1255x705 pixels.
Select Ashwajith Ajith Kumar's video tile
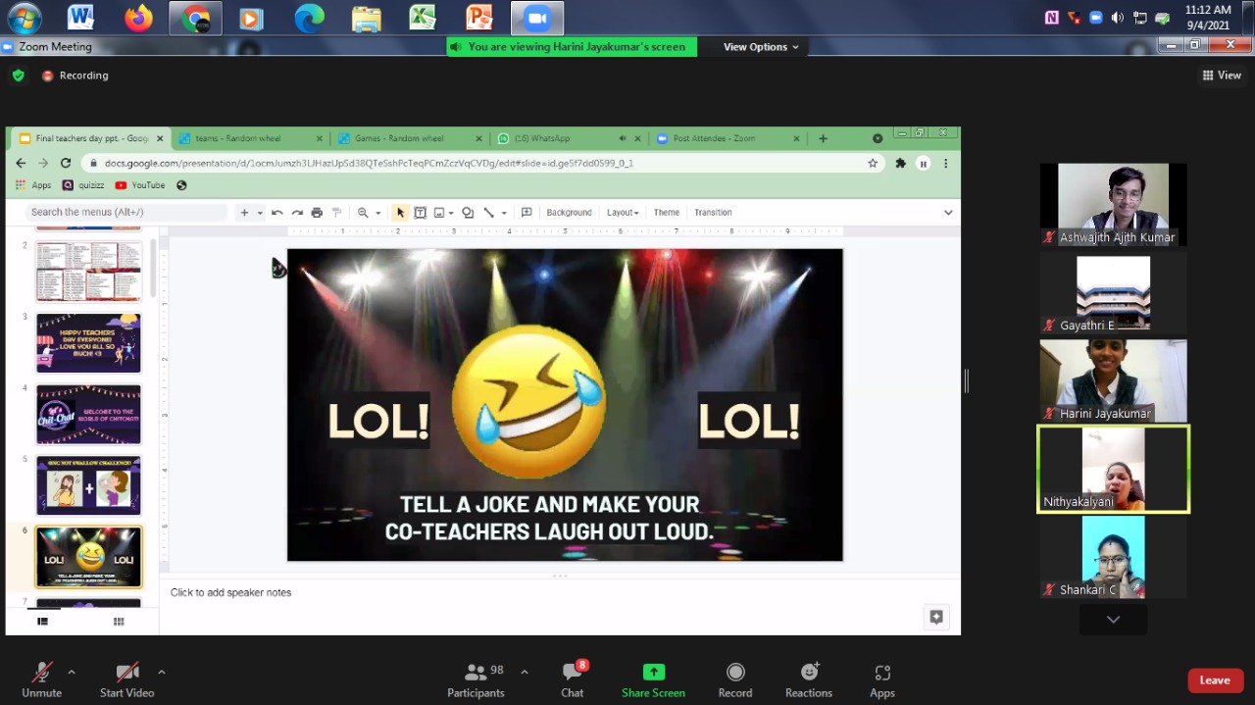click(x=1113, y=204)
